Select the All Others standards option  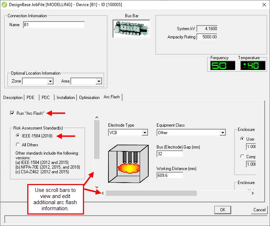pyautogui.click(x=18, y=145)
